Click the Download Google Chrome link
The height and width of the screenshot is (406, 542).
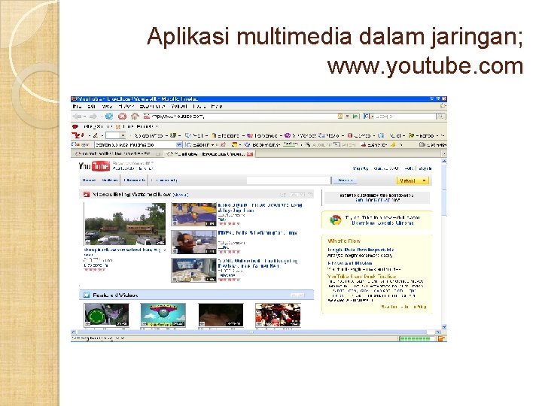coord(382,223)
